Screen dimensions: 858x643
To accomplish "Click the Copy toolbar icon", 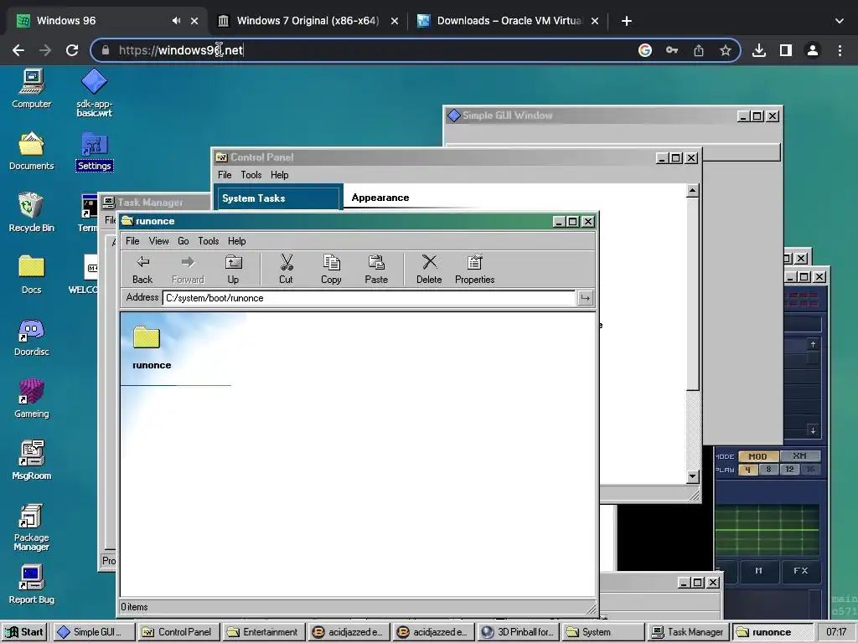I will pyautogui.click(x=331, y=270).
